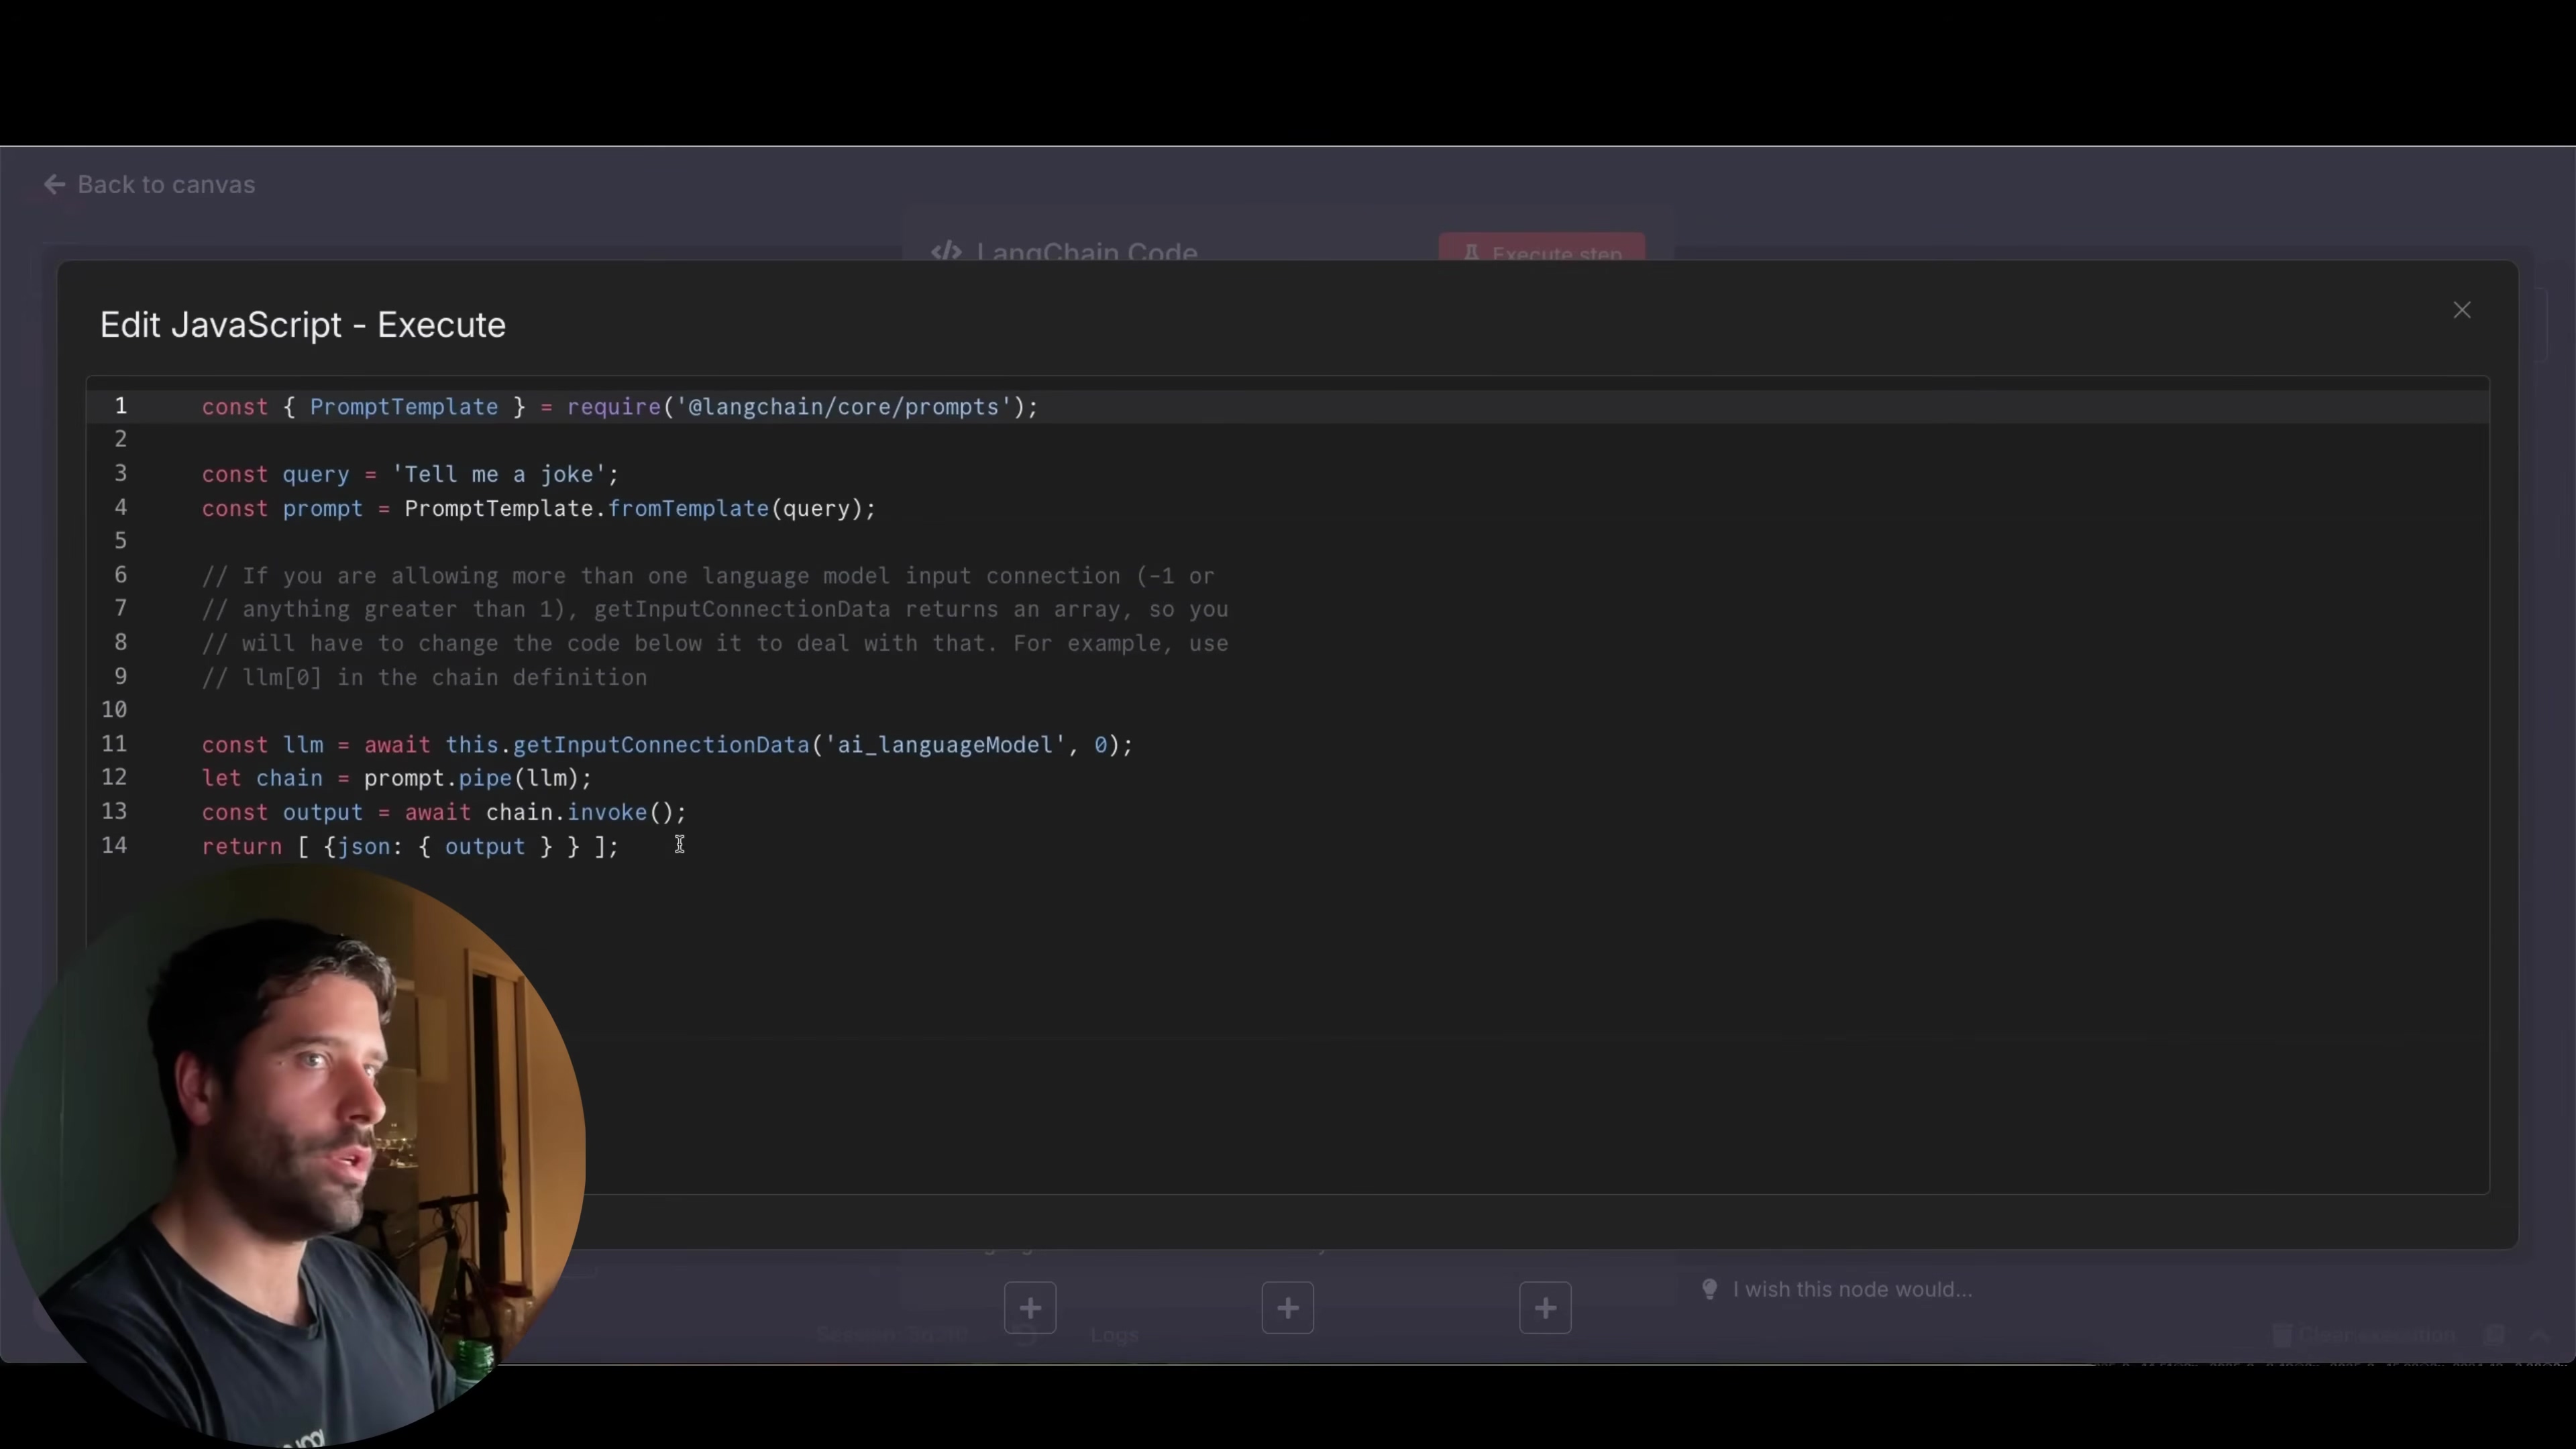This screenshot has width=2576, height=1449.
Task: Click the Edit JavaScript - Execute dialog title
Action: [303, 325]
